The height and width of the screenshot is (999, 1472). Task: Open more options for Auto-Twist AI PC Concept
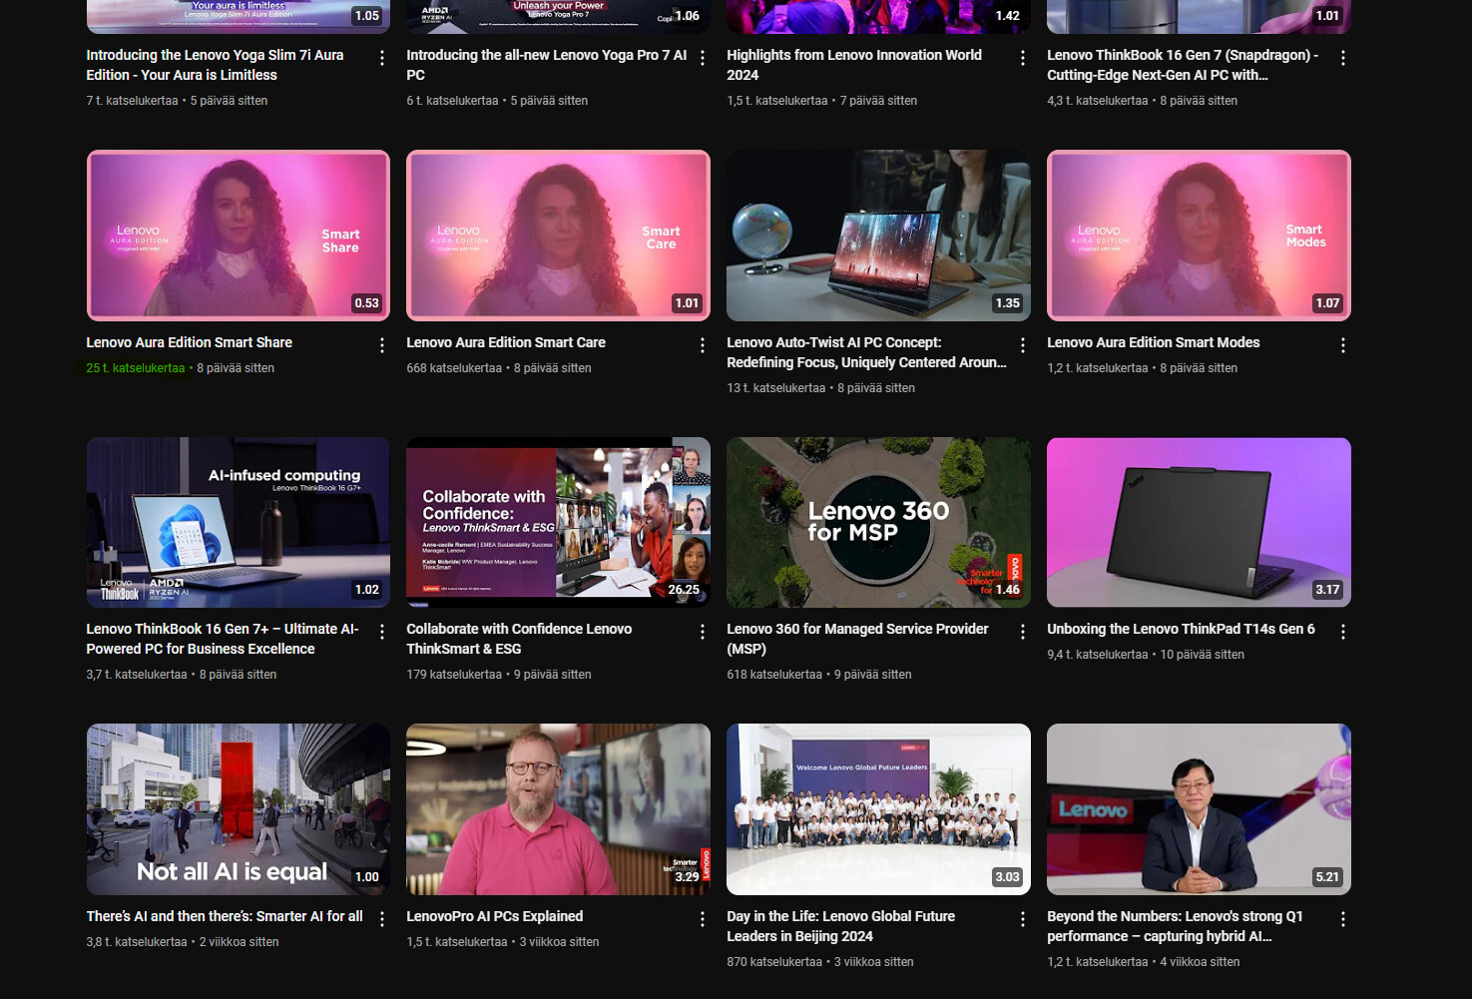click(x=1023, y=345)
